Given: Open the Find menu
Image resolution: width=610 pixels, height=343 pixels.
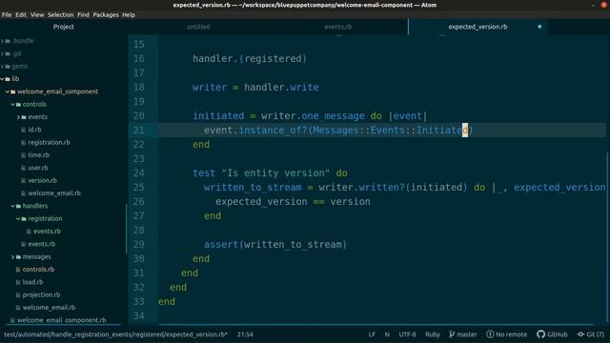Looking at the screenshot, I should coord(83,15).
